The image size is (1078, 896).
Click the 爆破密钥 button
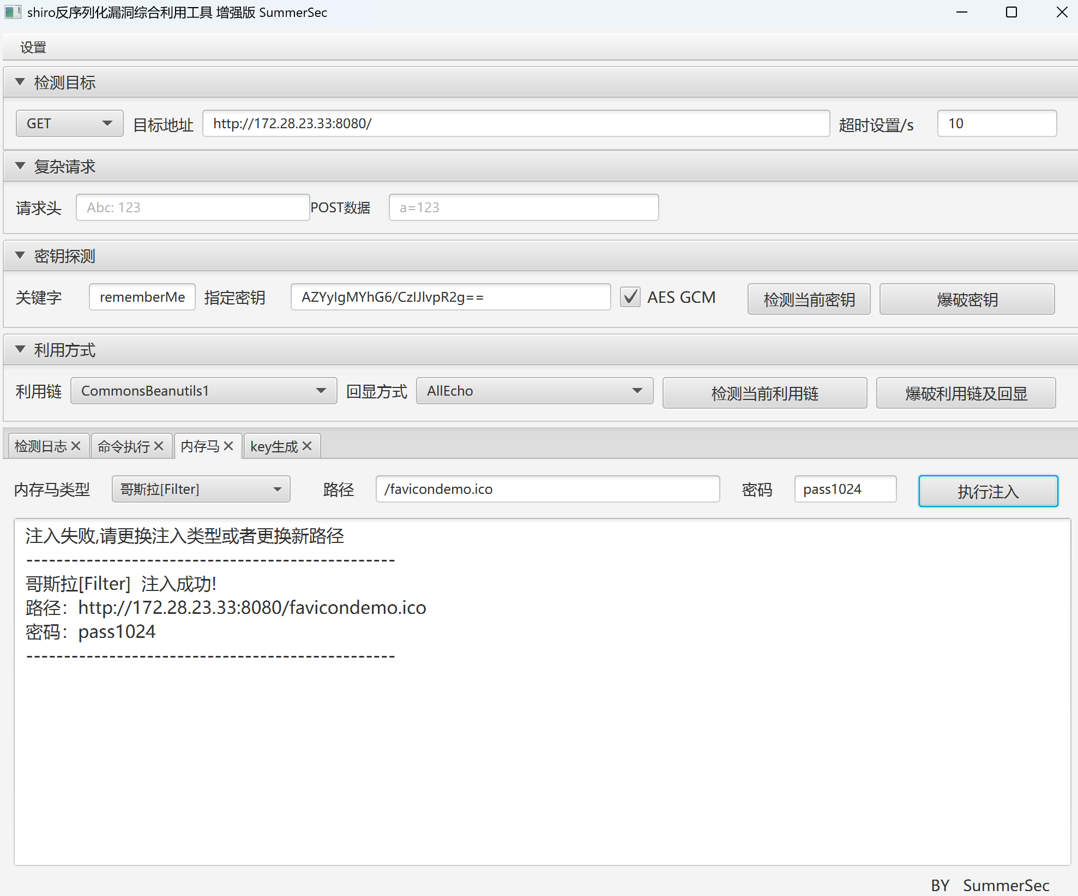(966, 299)
